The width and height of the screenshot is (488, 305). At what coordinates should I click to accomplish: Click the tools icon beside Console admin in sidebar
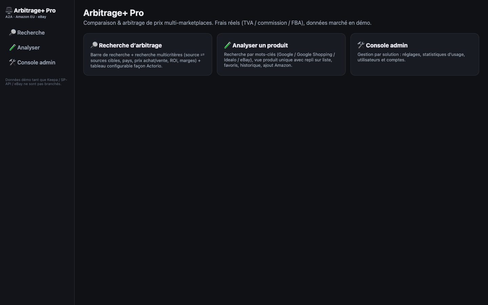(x=13, y=62)
